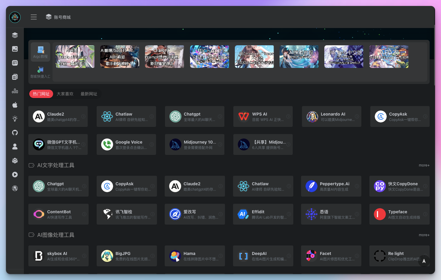This screenshot has width=441, height=280.
Task: Open the Leonardo AI card
Action: 331,116
